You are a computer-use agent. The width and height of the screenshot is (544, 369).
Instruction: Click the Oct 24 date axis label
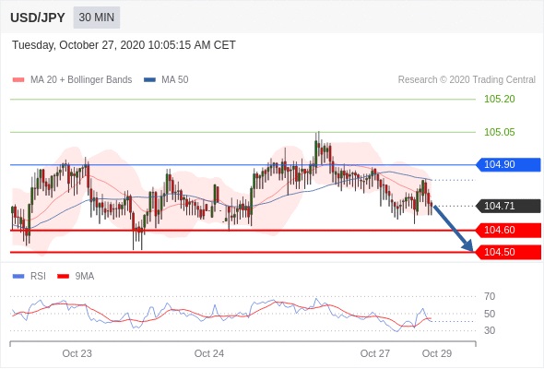[x=209, y=353]
